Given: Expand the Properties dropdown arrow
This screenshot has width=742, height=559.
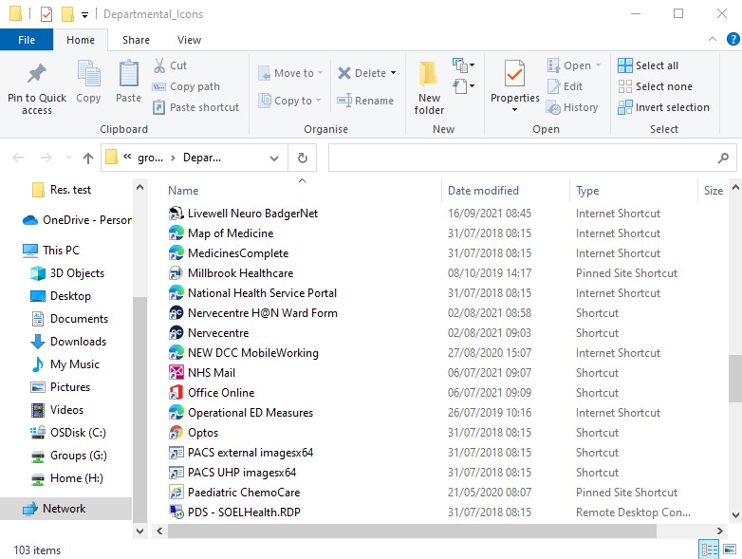Looking at the screenshot, I should point(514,110).
